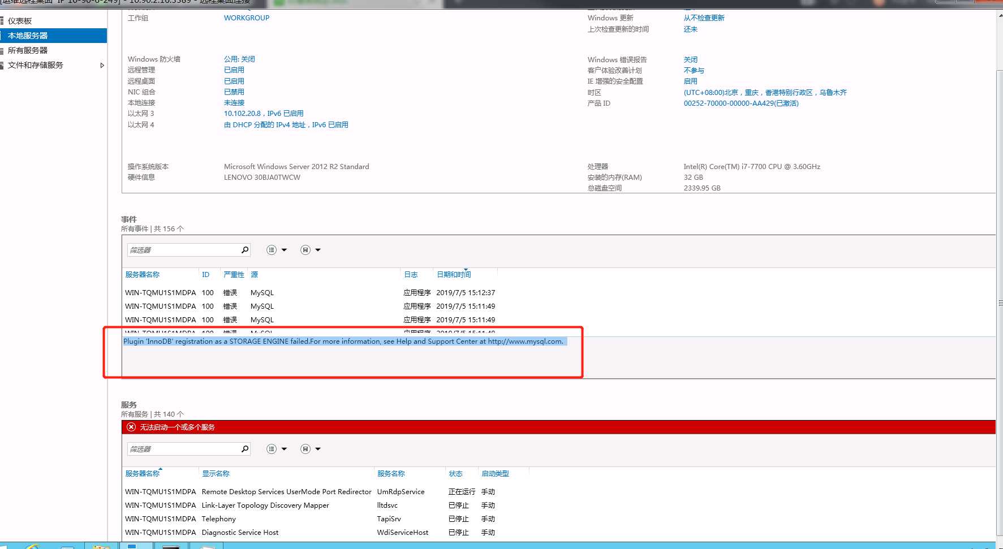The width and height of the screenshot is (1003, 549).
Task: Click 不参与 beside 客户体验改善计划
Action: click(694, 71)
